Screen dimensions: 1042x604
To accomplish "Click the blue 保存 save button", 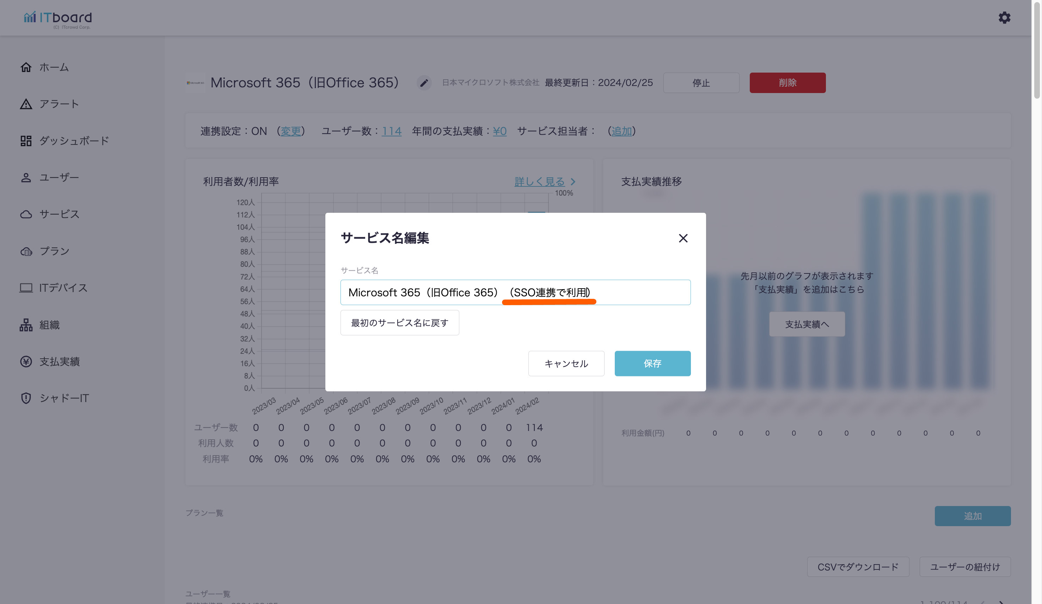I will tap(652, 363).
